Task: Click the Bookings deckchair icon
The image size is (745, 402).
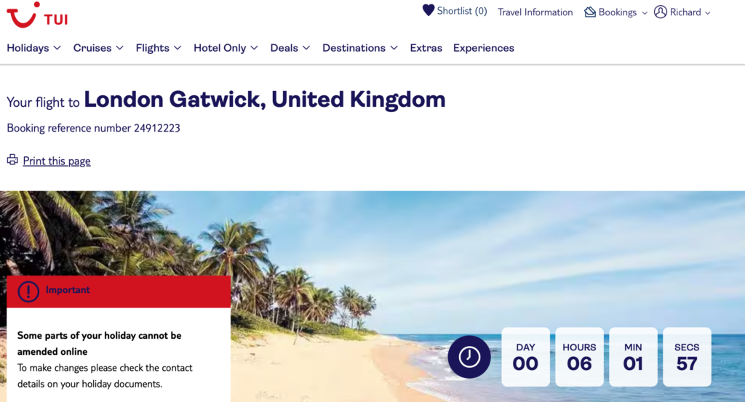Action: pos(589,12)
